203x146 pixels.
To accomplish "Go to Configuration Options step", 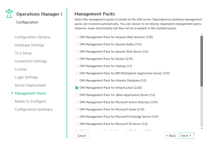I will 32,37.
